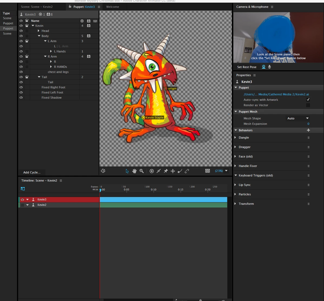The height and width of the screenshot is (301, 324).
Task: Open the Properties panel menu
Action: click(254, 75)
